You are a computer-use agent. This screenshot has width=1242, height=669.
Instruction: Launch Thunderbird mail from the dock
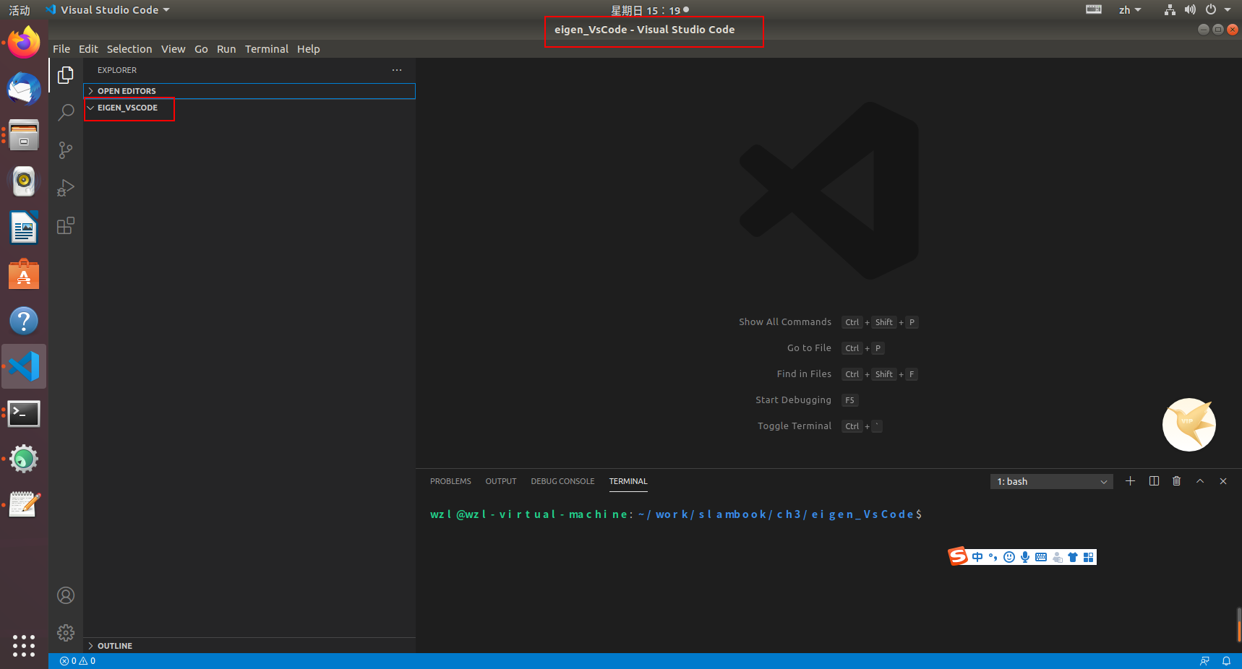coord(24,89)
